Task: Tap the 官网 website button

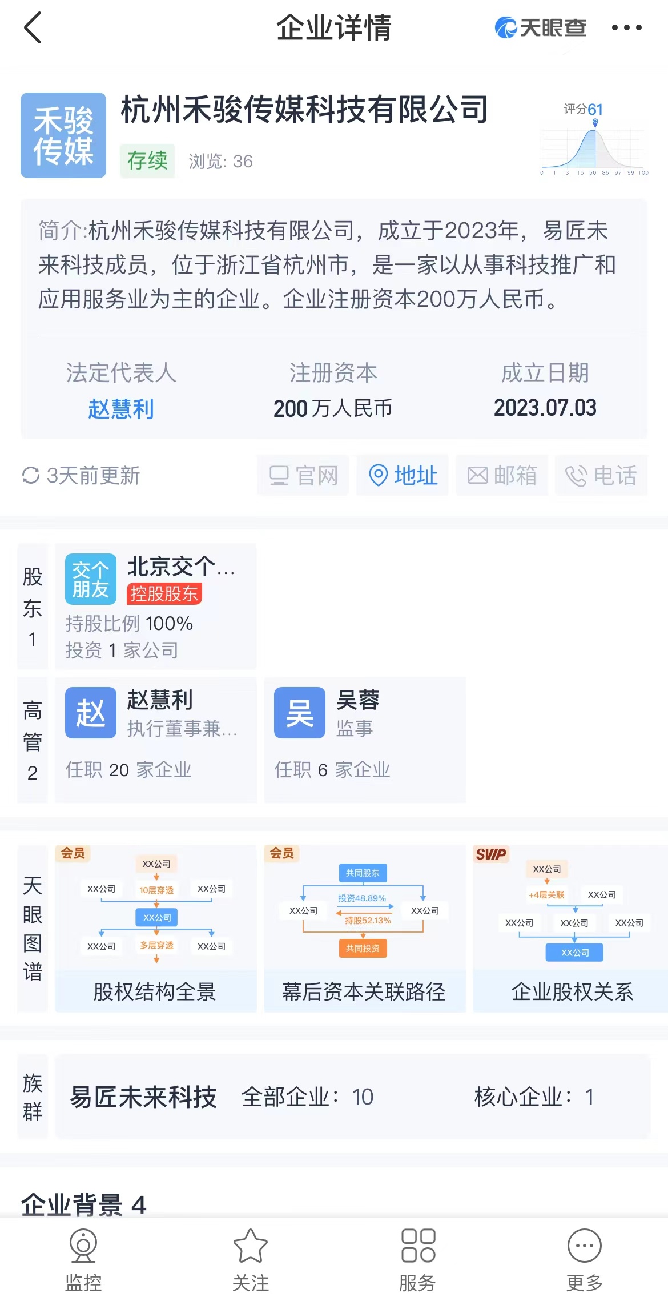Action: [x=303, y=475]
